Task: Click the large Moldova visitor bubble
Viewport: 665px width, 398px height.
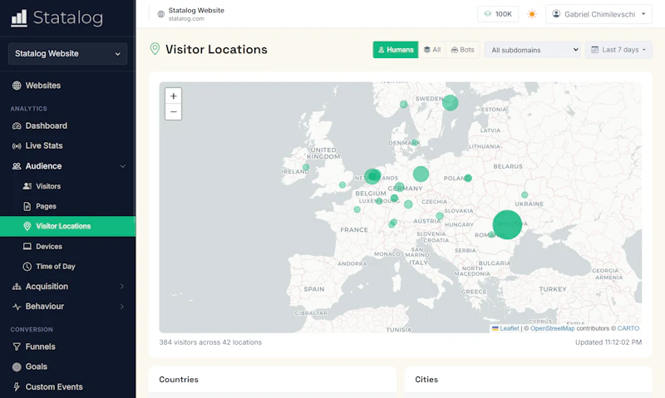Action: pos(507,224)
